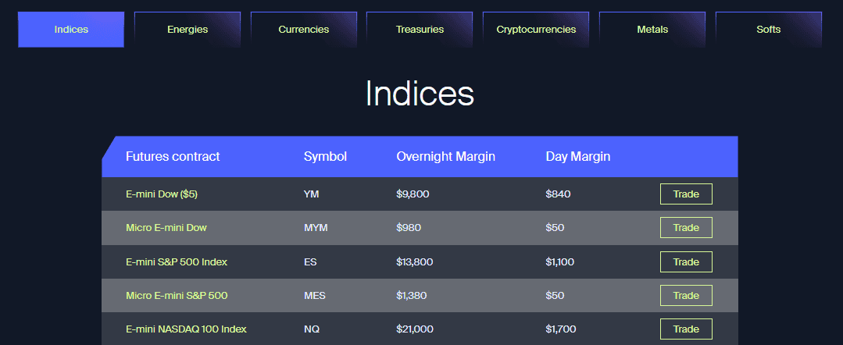The width and height of the screenshot is (843, 345).
Task: Click the $50 day margin for MES
Action: point(555,296)
